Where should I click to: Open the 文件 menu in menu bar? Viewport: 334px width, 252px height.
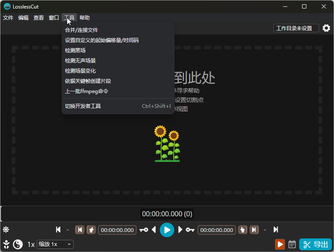pyautogui.click(x=8, y=18)
